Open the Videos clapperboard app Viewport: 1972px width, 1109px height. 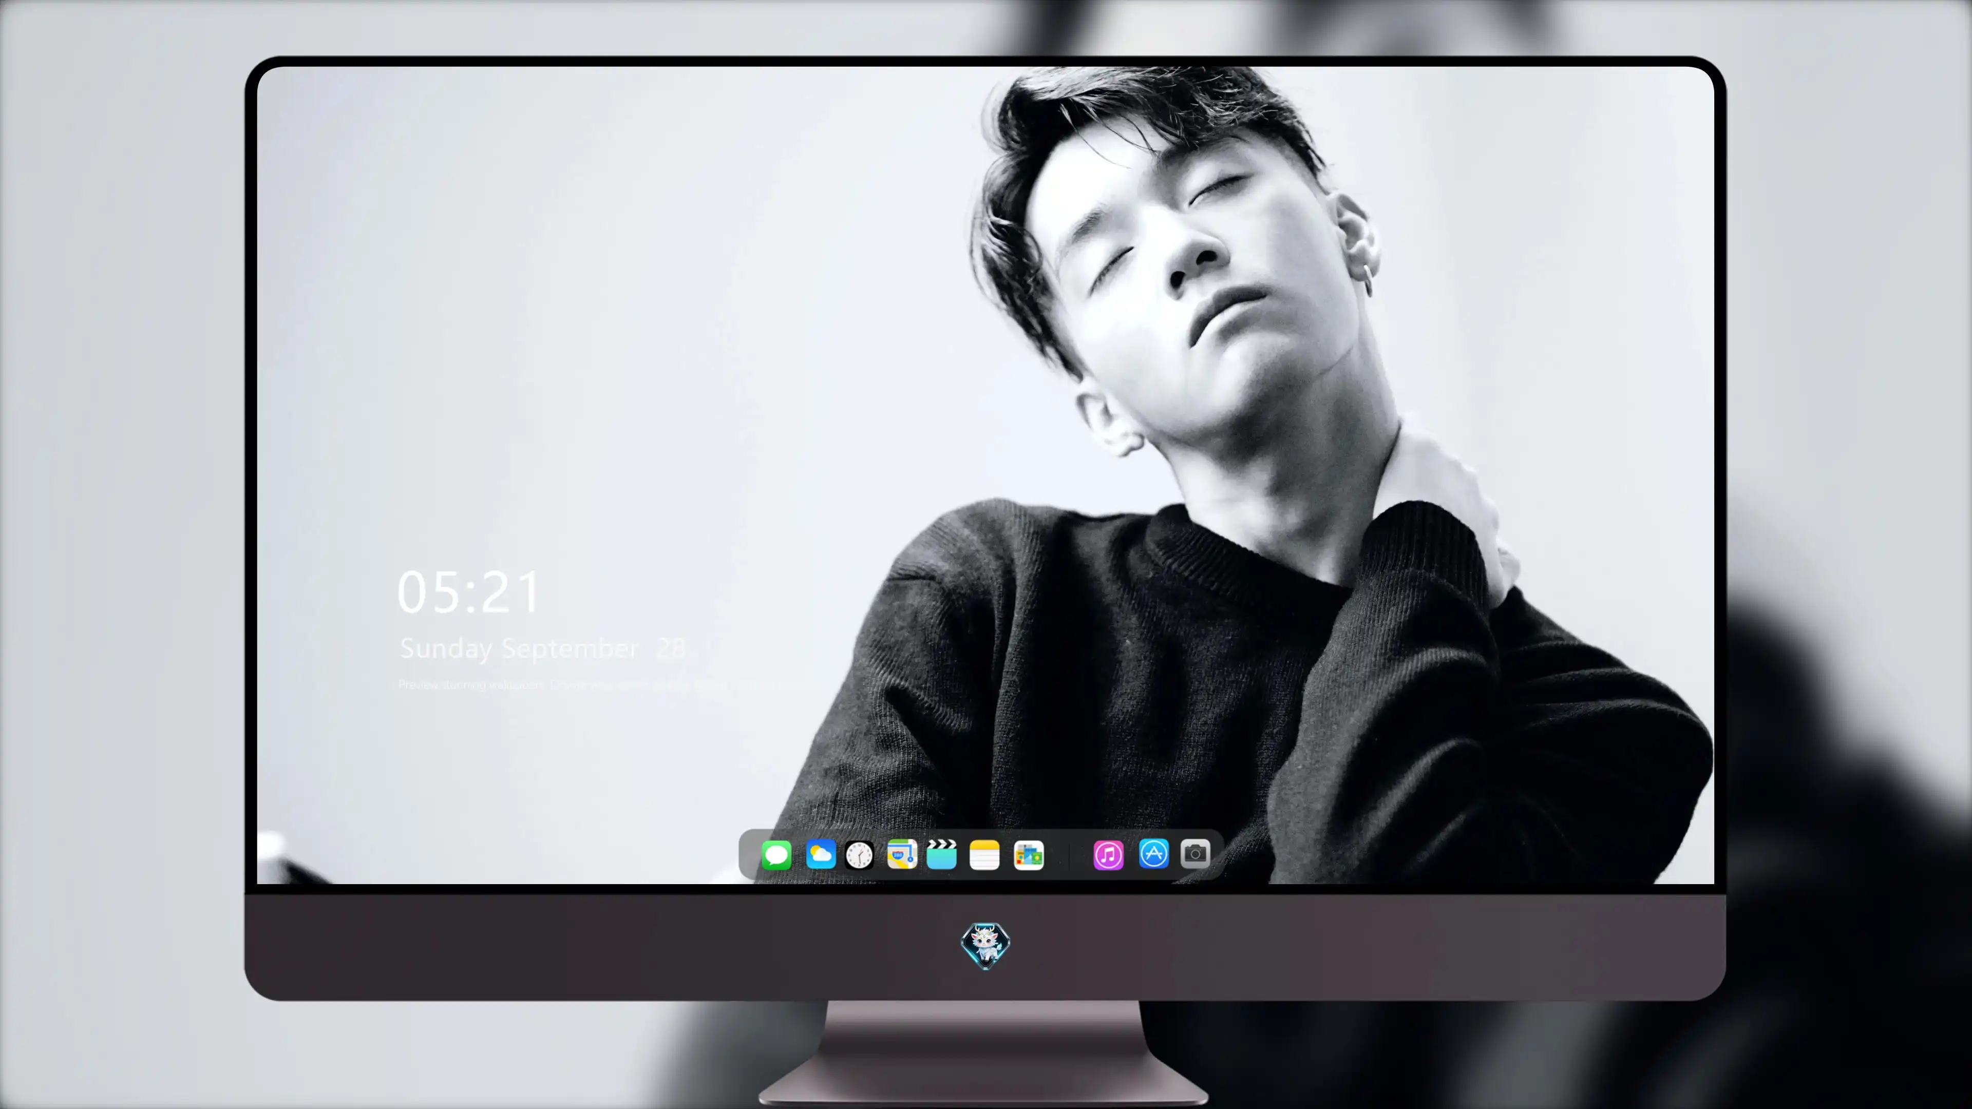(x=942, y=854)
